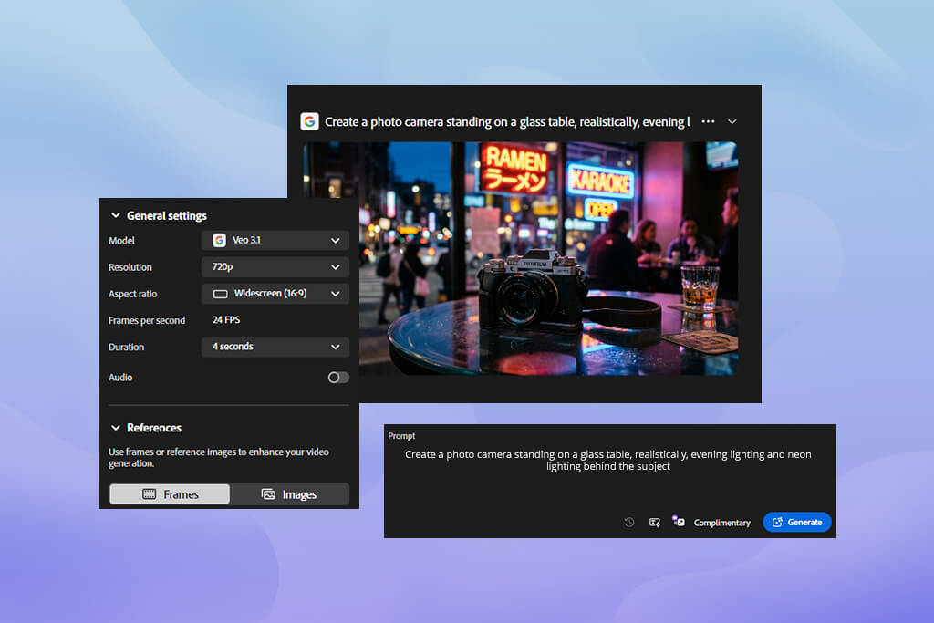Image resolution: width=934 pixels, height=623 pixels.
Task: Click the generative credits icon beside Complimentary
Action: 679,521
